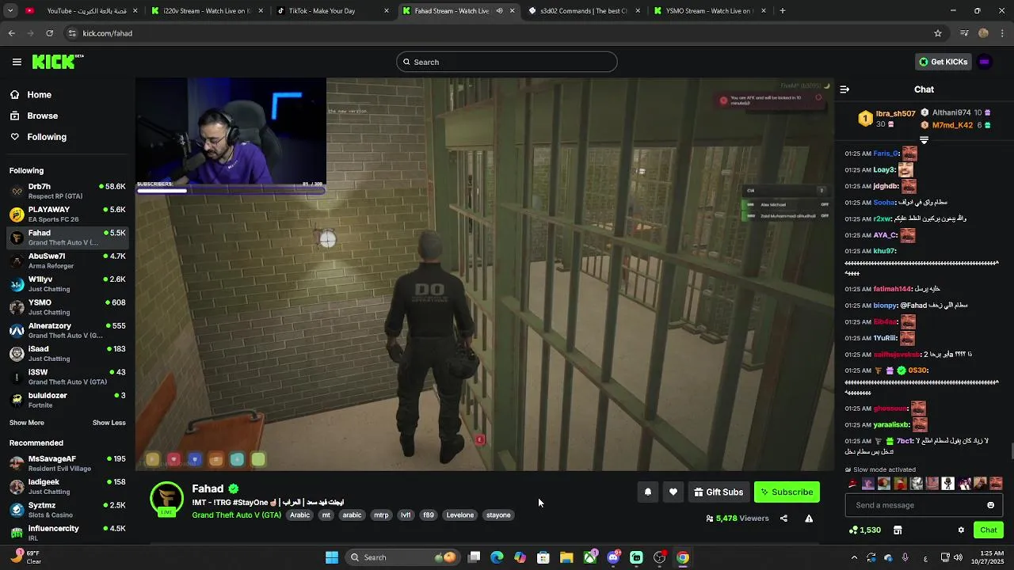Open Fahad's channel avatar
This screenshot has width=1014, height=570.
(x=167, y=499)
